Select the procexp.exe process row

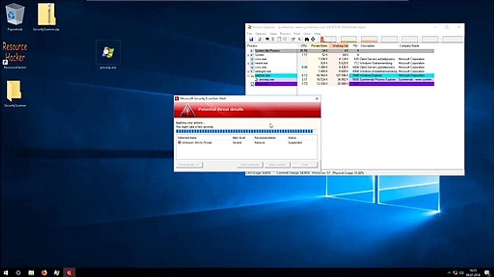coord(340,80)
